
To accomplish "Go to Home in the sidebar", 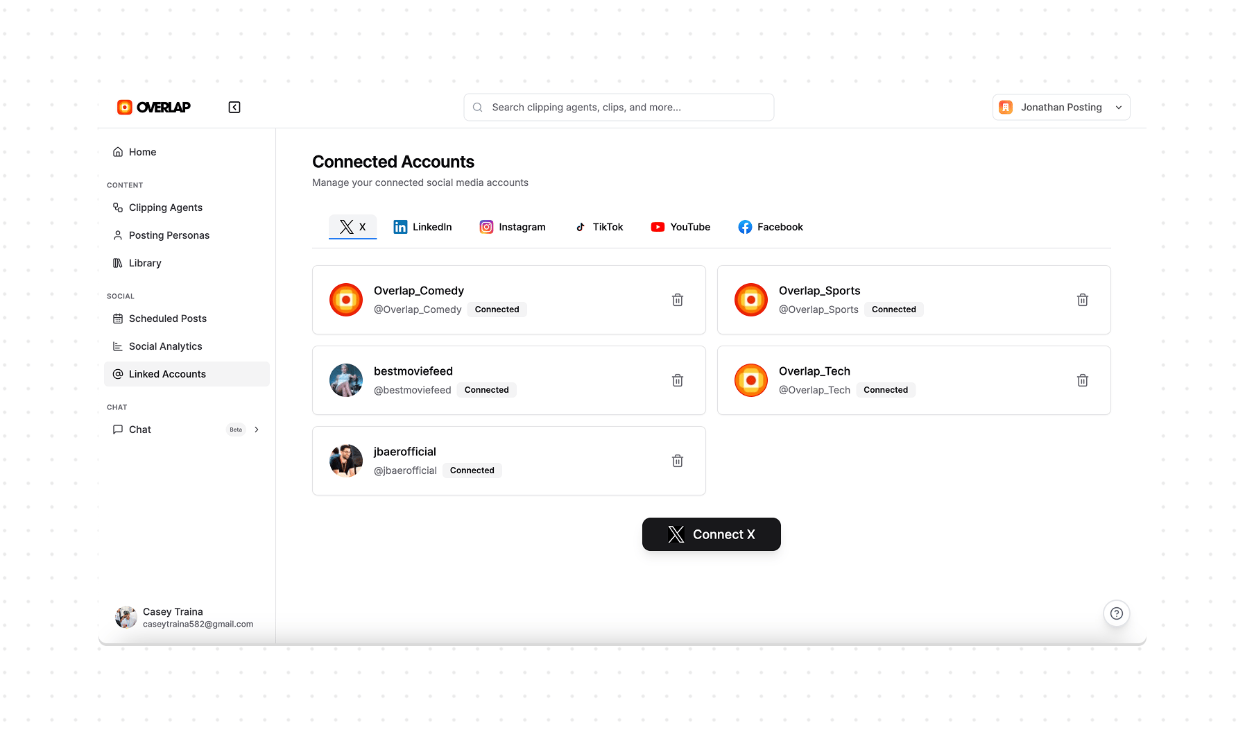I will point(187,152).
